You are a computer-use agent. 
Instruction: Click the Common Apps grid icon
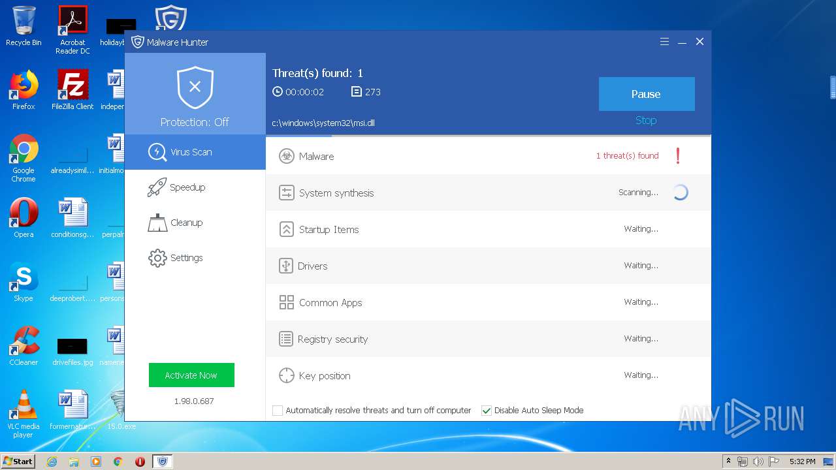point(286,302)
